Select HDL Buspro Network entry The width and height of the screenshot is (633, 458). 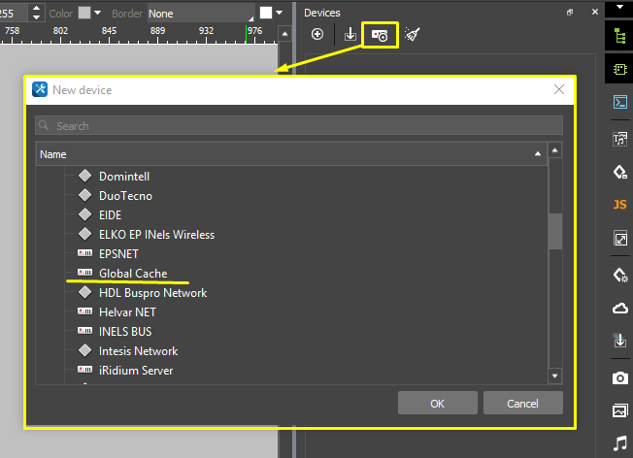(152, 293)
